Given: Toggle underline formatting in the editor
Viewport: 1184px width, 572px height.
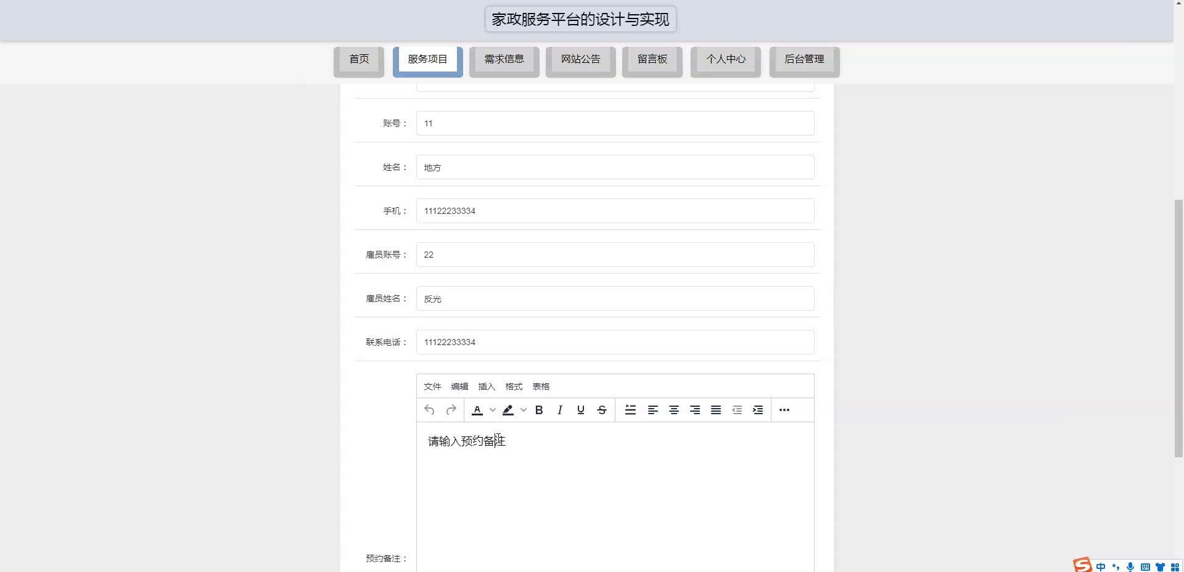Looking at the screenshot, I should [580, 410].
